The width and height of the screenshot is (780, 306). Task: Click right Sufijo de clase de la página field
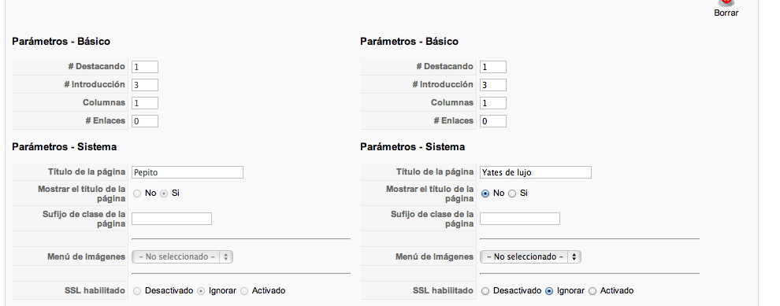[x=520, y=219]
